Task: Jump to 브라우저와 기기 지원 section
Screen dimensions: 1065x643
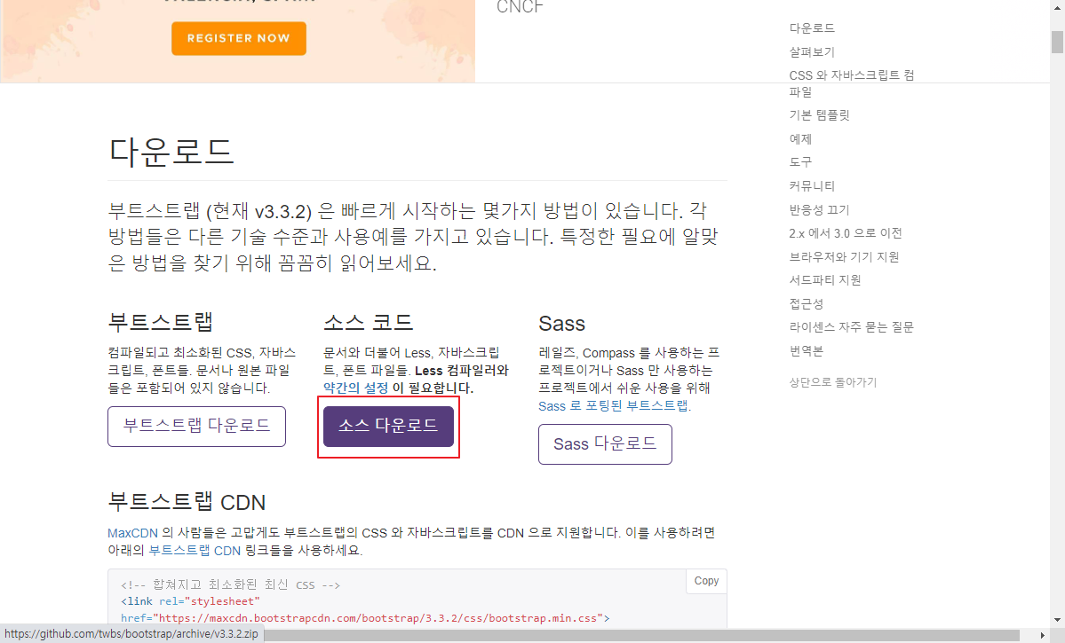Action: (844, 256)
